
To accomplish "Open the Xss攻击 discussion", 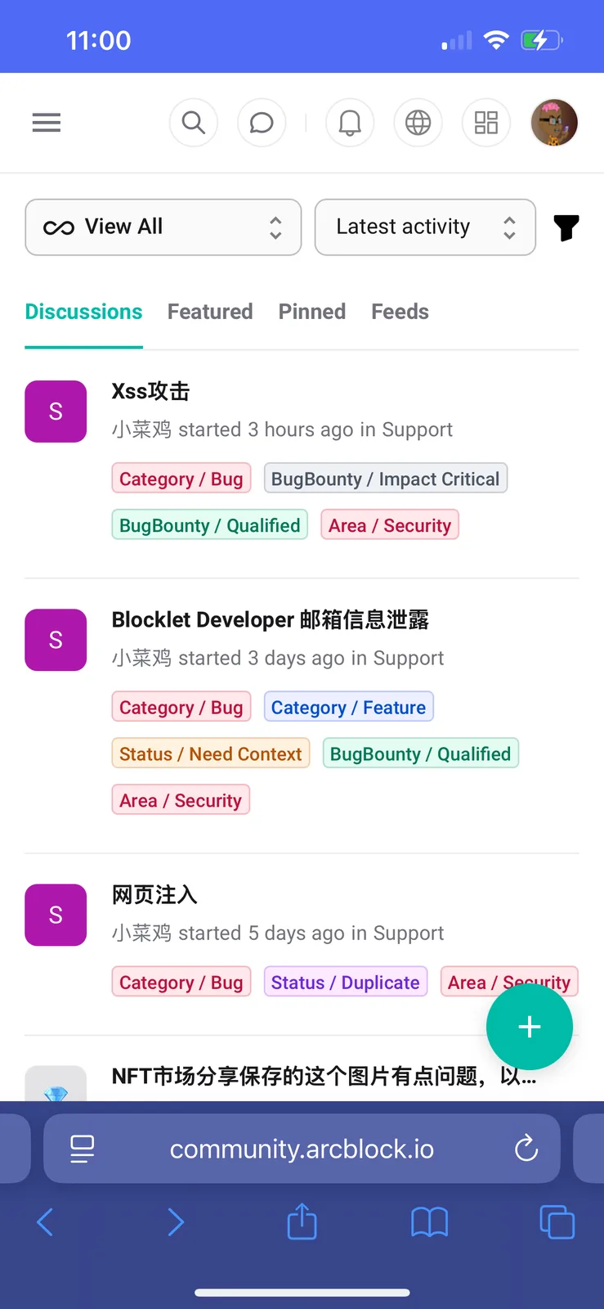I will pos(150,391).
